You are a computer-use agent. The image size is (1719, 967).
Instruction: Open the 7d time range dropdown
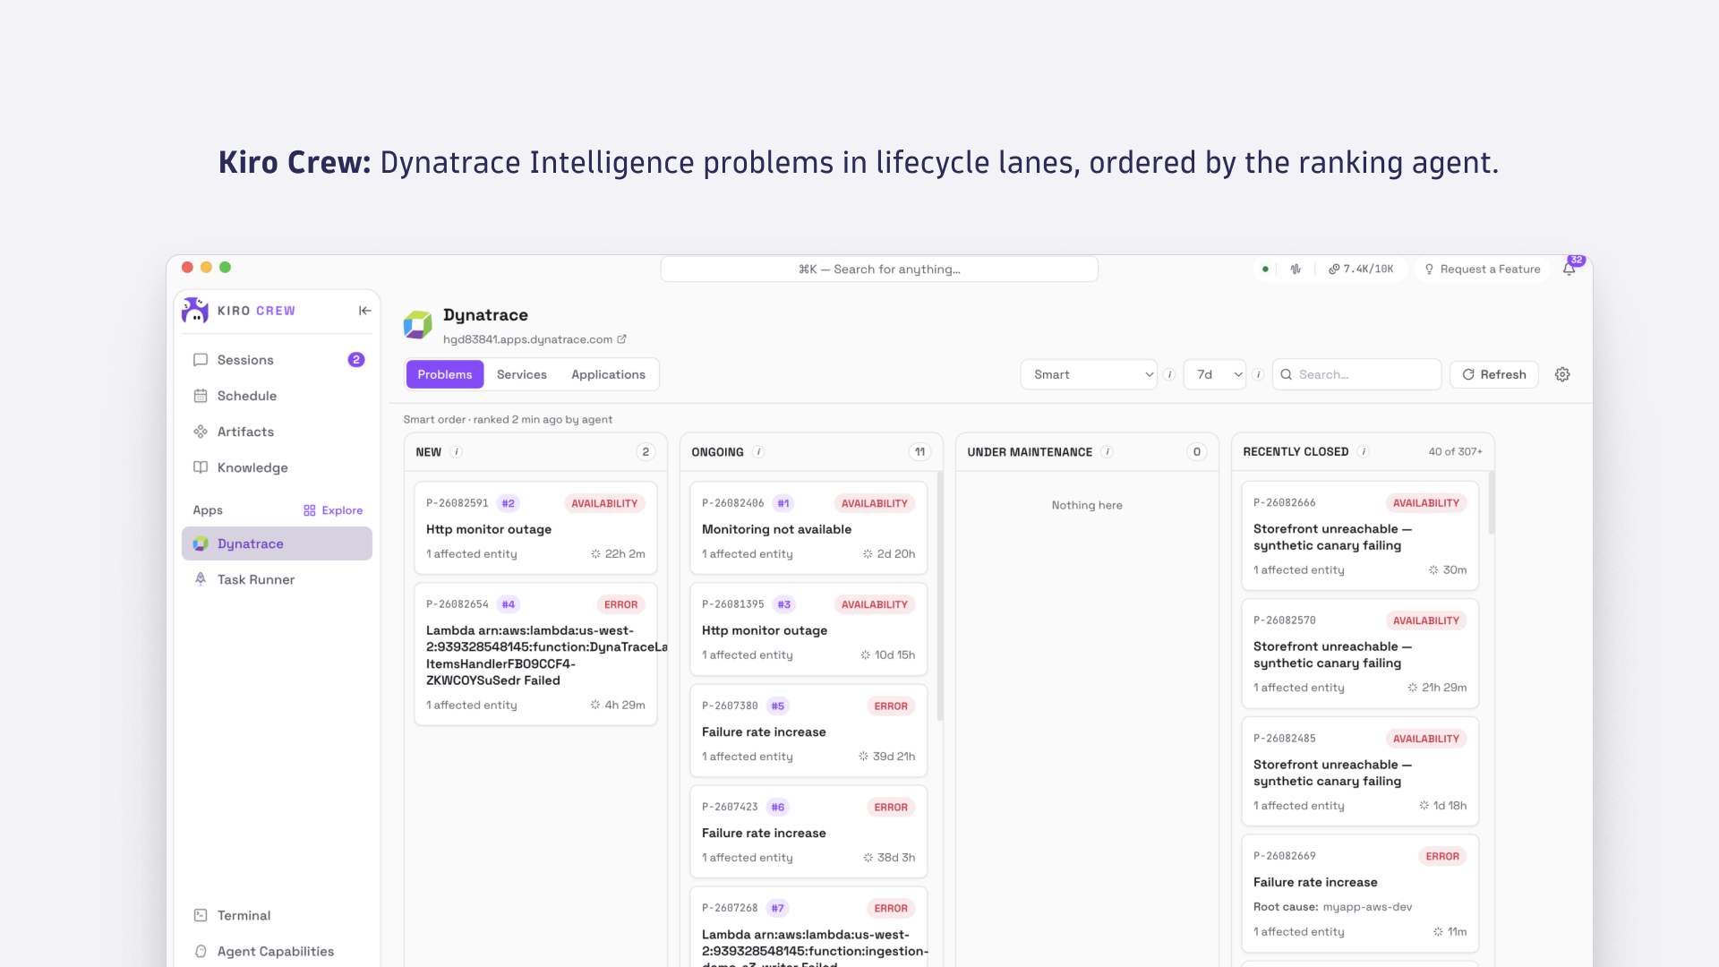[x=1215, y=374]
